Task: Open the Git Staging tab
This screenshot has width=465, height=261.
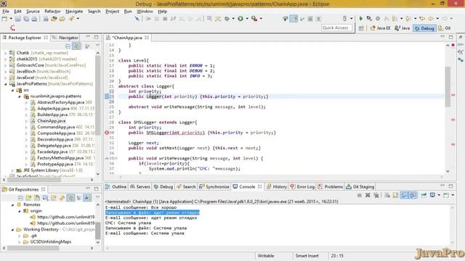Action: pyautogui.click(x=360, y=187)
